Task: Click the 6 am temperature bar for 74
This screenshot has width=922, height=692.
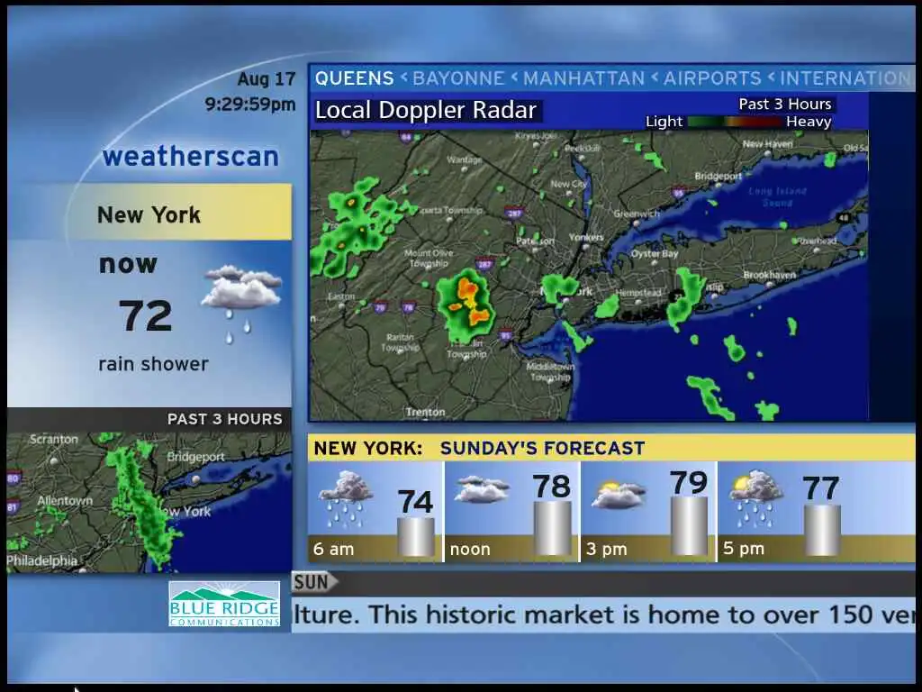Action: point(416,537)
